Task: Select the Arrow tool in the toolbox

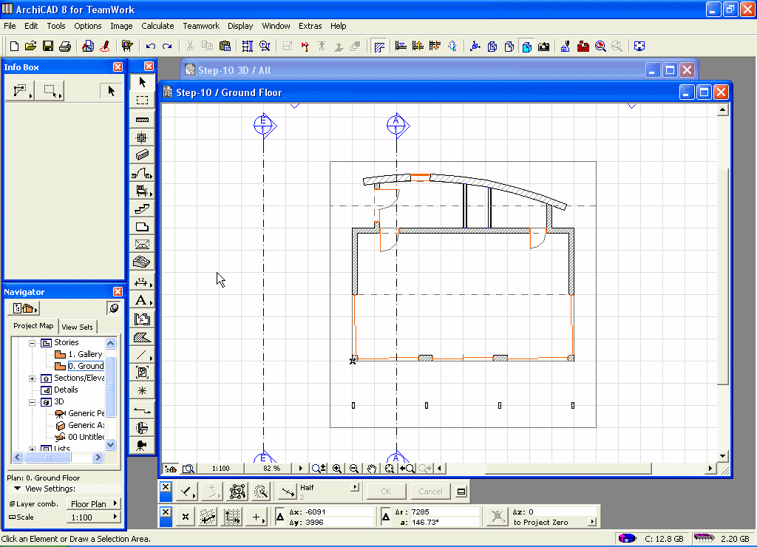Action: point(143,81)
